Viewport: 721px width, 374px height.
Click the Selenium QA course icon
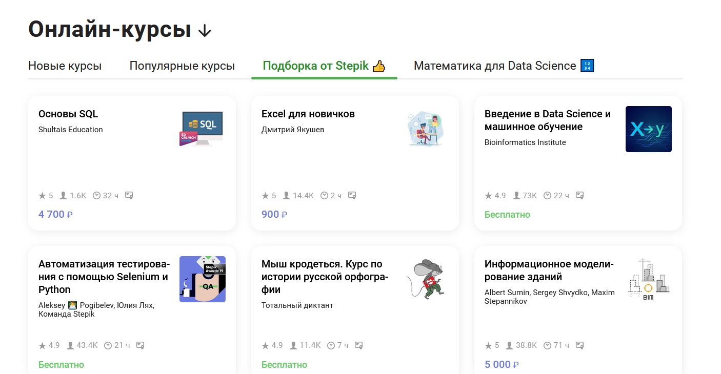203,279
